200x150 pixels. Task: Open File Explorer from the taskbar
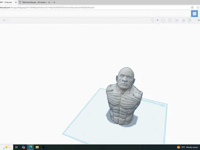(37, 147)
